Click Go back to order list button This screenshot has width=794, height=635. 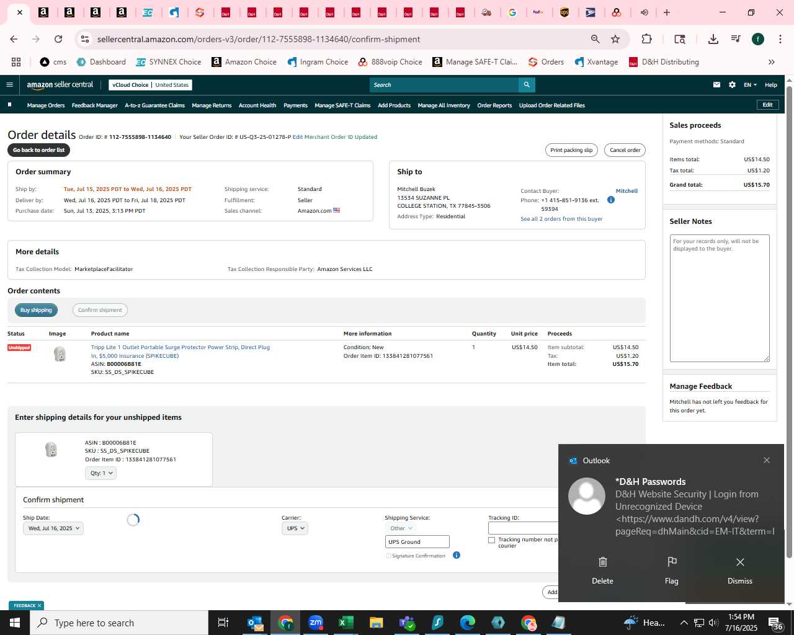click(x=38, y=150)
